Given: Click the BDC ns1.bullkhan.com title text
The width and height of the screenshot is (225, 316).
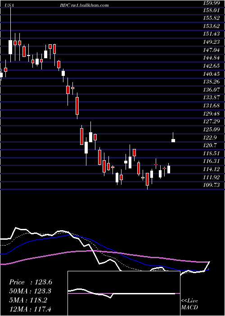Looking at the screenshot, I should pyautogui.click(x=84, y=5).
